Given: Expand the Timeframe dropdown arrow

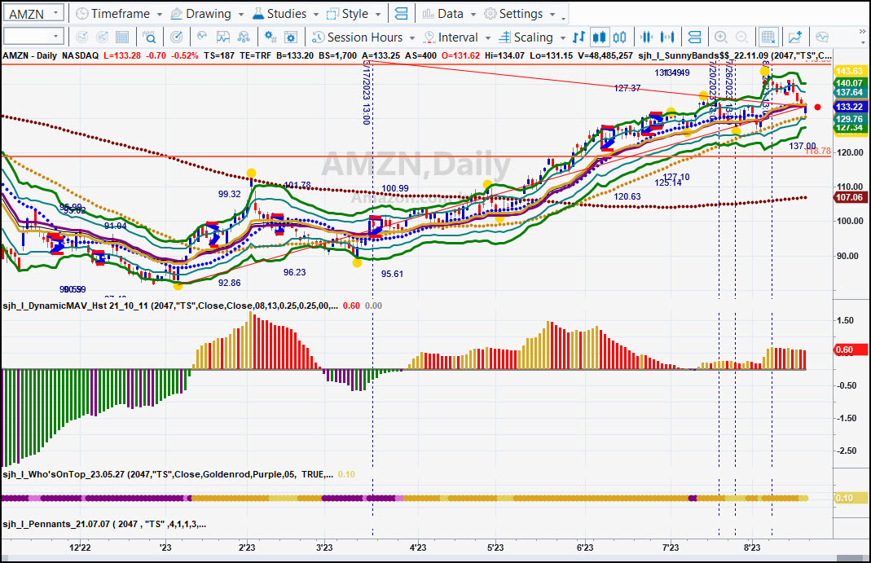Looking at the screenshot, I should click(160, 14).
